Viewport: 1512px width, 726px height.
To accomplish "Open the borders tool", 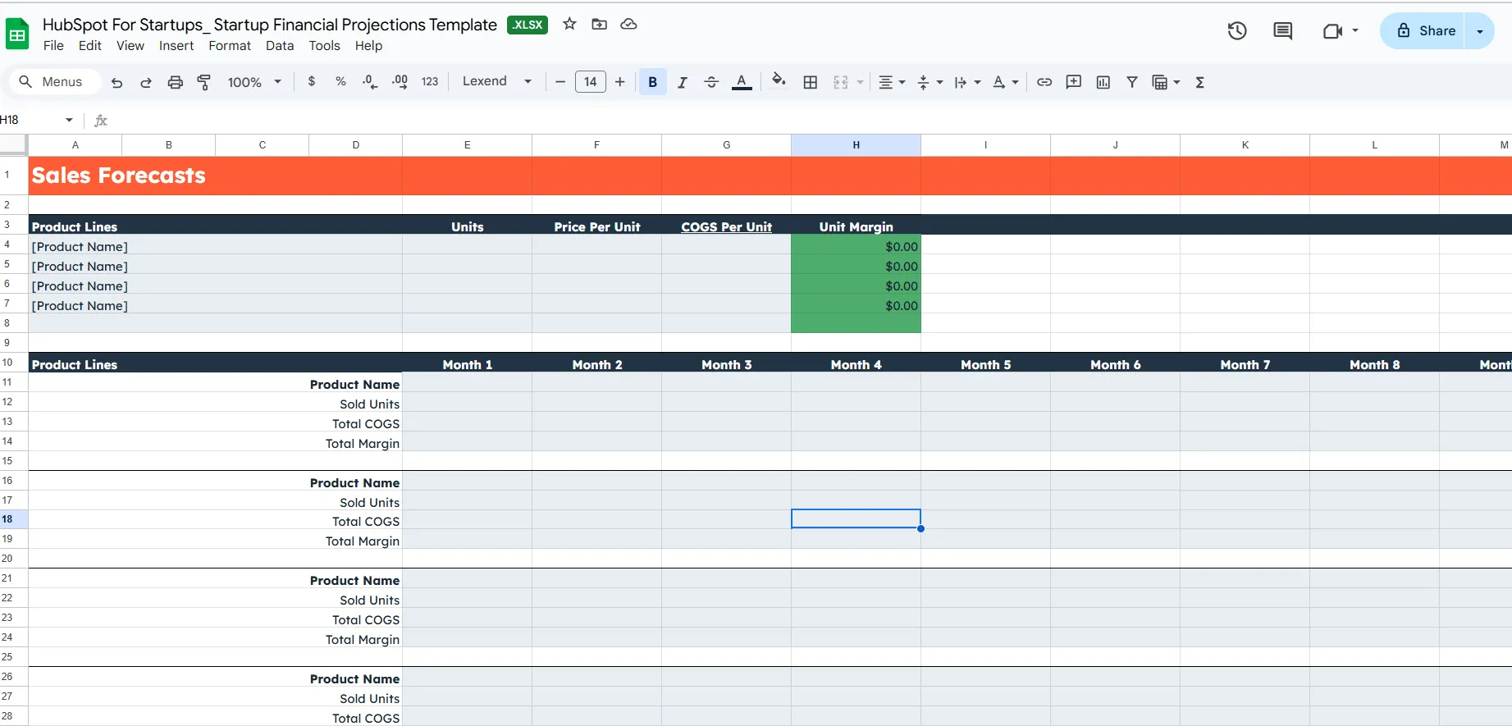I will [x=811, y=82].
